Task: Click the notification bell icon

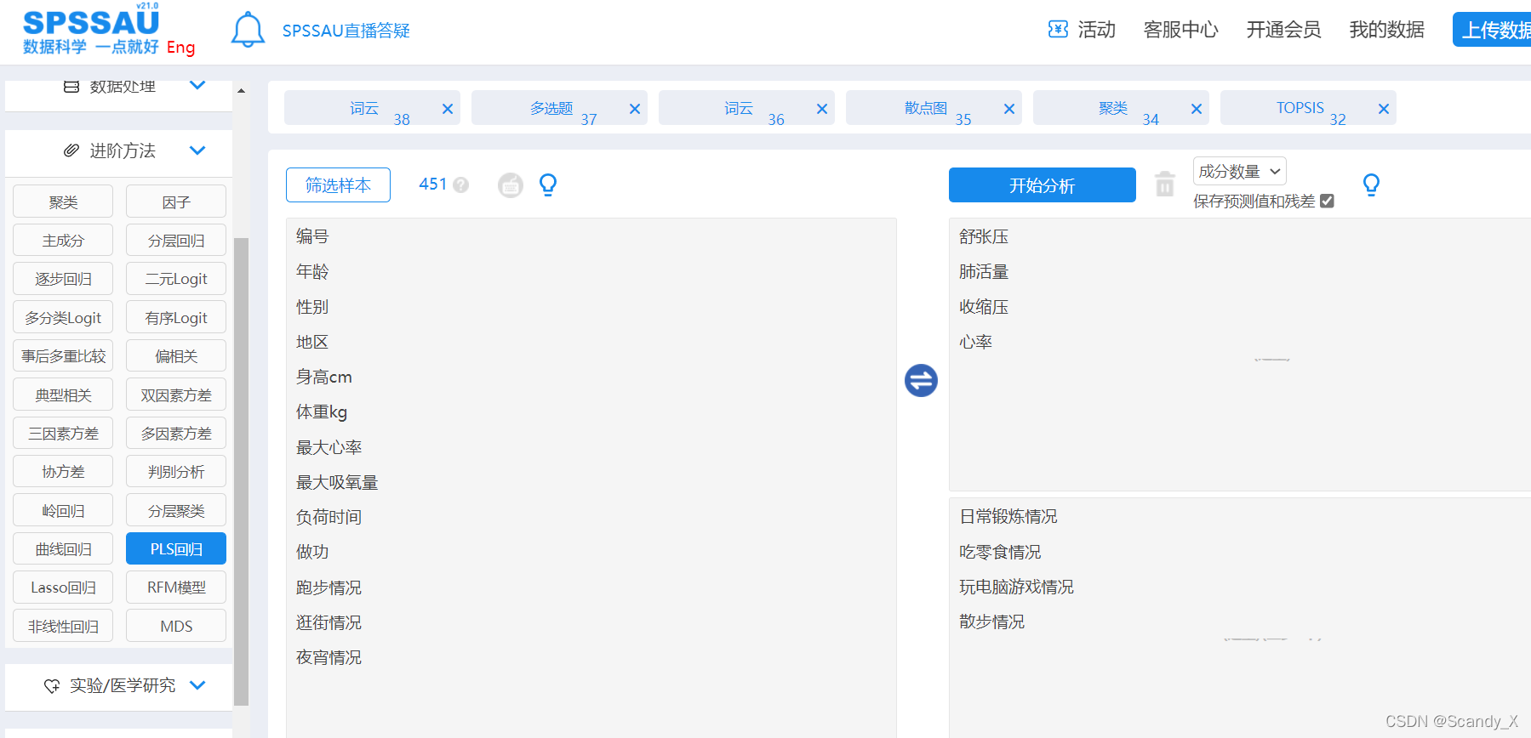Action: (x=248, y=30)
